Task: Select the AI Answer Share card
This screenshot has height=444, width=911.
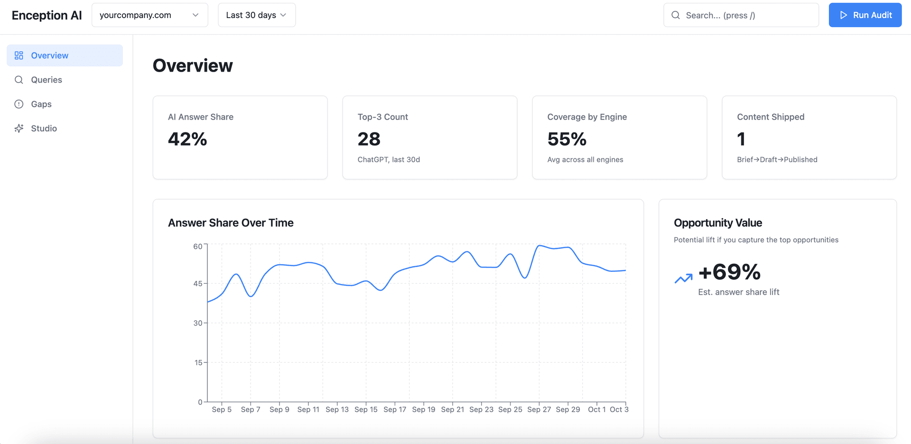Action: coord(240,138)
